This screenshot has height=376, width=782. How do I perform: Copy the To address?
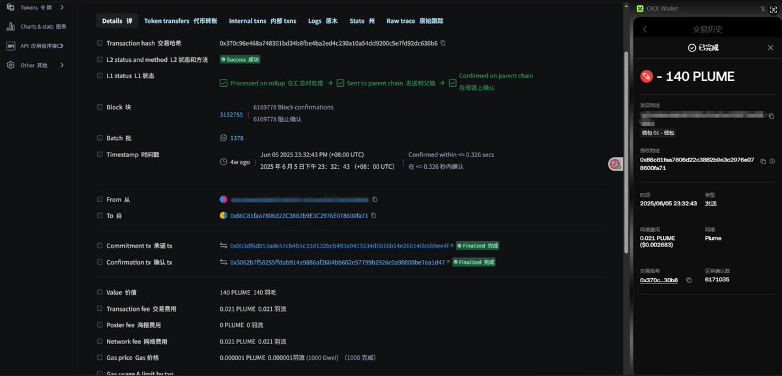click(373, 215)
